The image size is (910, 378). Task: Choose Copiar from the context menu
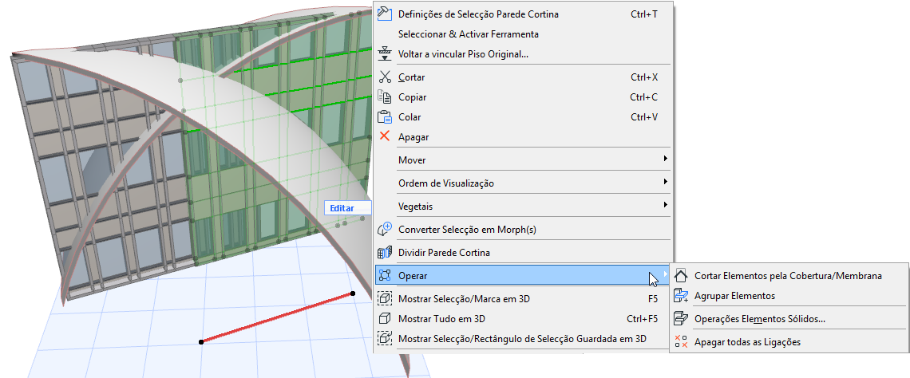(x=523, y=96)
